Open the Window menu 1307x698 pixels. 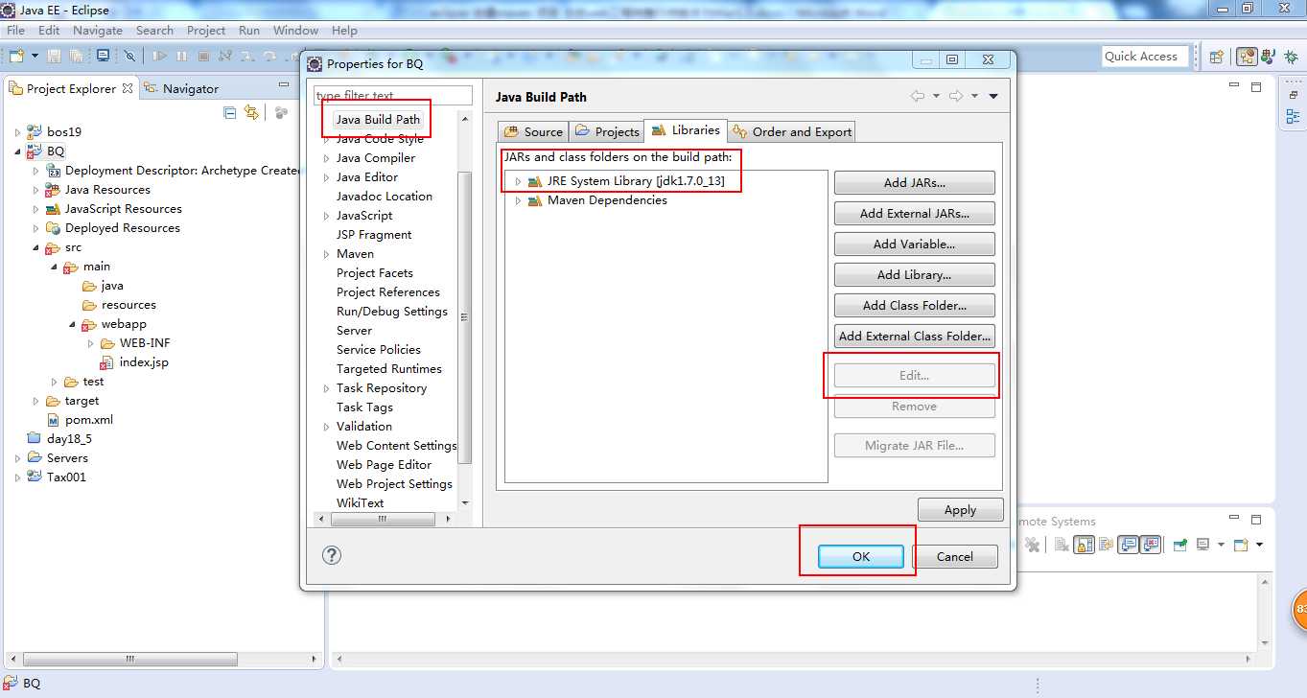(x=295, y=31)
